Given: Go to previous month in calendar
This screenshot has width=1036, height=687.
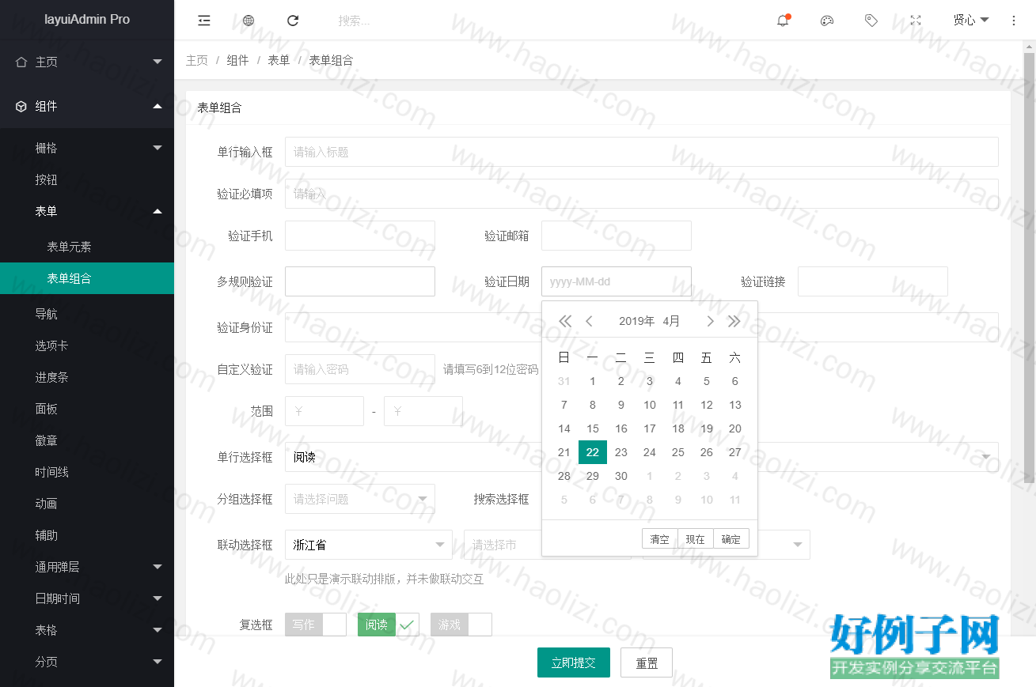Looking at the screenshot, I should [589, 321].
